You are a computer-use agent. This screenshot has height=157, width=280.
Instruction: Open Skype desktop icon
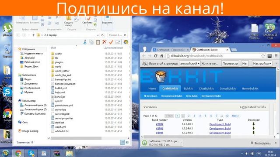(7, 94)
